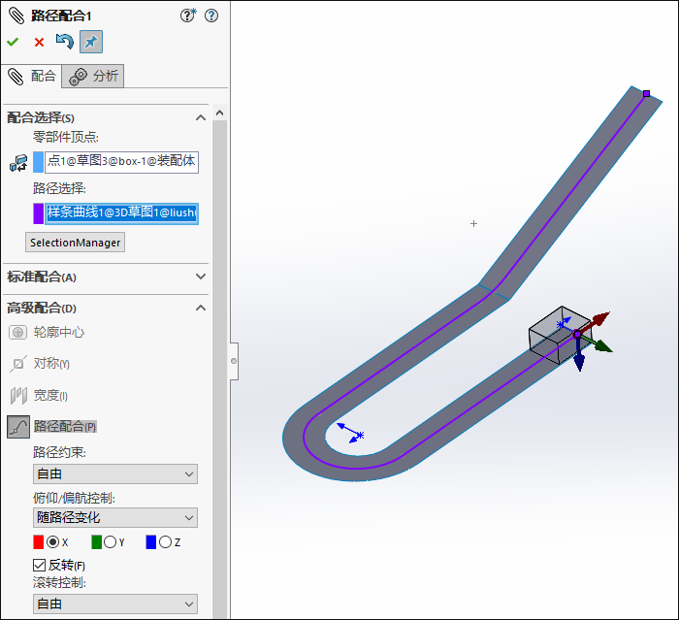Image resolution: width=679 pixels, height=620 pixels.
Task: Select the 零部件顶点 selection field
Action: click(x=121, y=162)
